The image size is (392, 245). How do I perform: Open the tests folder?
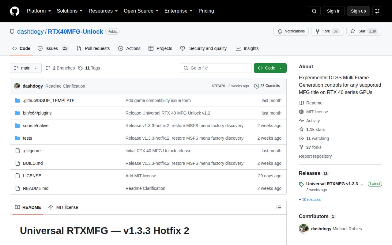pyautogui.click(x=28, y=138)
